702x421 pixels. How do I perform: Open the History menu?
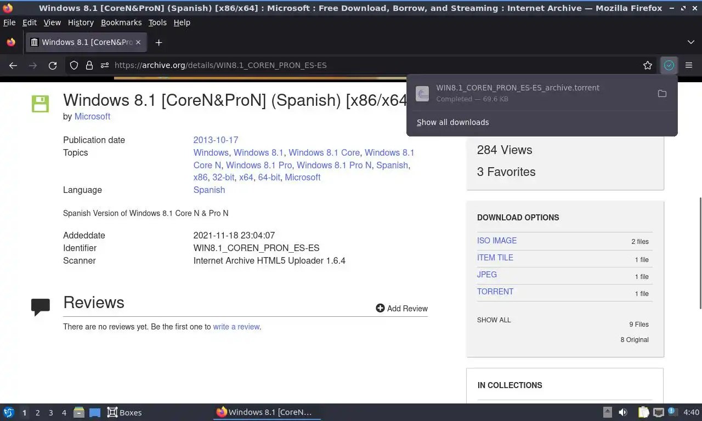click(81, 22)
